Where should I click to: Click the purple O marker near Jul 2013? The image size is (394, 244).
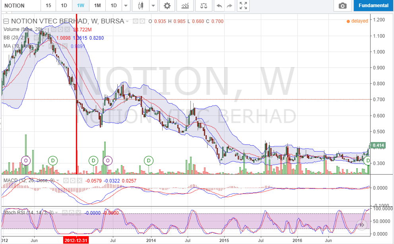[x=108, y=161]
